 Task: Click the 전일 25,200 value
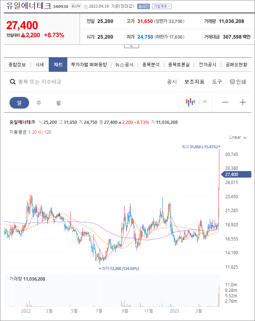click(105, 21)
